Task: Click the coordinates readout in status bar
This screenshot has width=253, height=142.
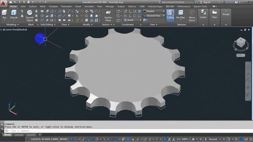Action: point(44,139)
